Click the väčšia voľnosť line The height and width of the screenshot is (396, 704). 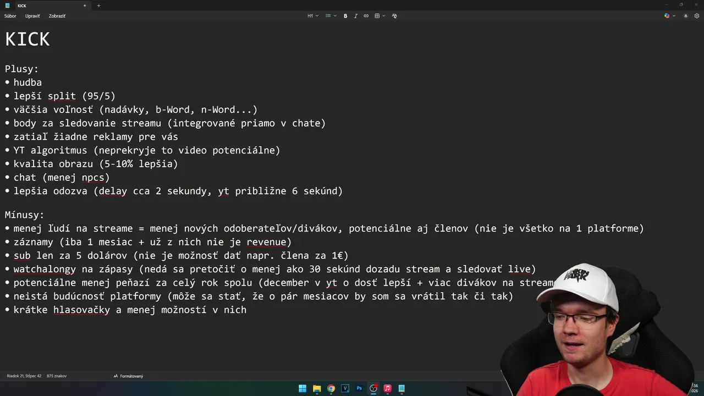pyautogui.click(x=135, y=109)
